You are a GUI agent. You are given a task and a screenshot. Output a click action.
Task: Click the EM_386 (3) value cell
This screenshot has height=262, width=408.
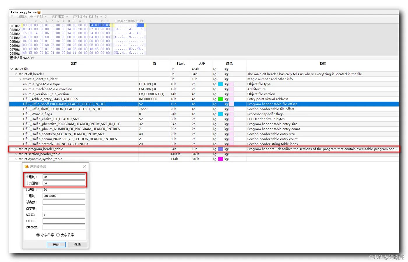point(154,89)
